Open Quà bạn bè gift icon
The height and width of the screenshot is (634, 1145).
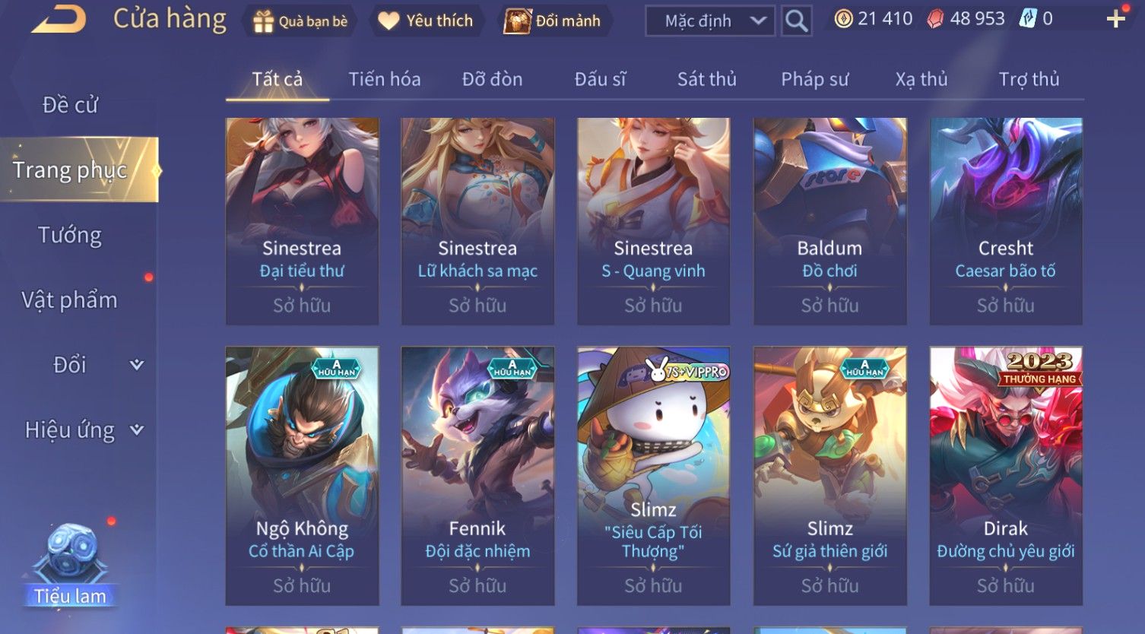(x=263, y=21)
